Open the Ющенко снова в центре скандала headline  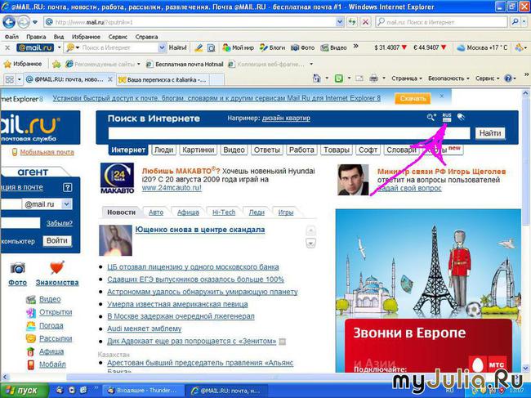(x=200, y=230)
